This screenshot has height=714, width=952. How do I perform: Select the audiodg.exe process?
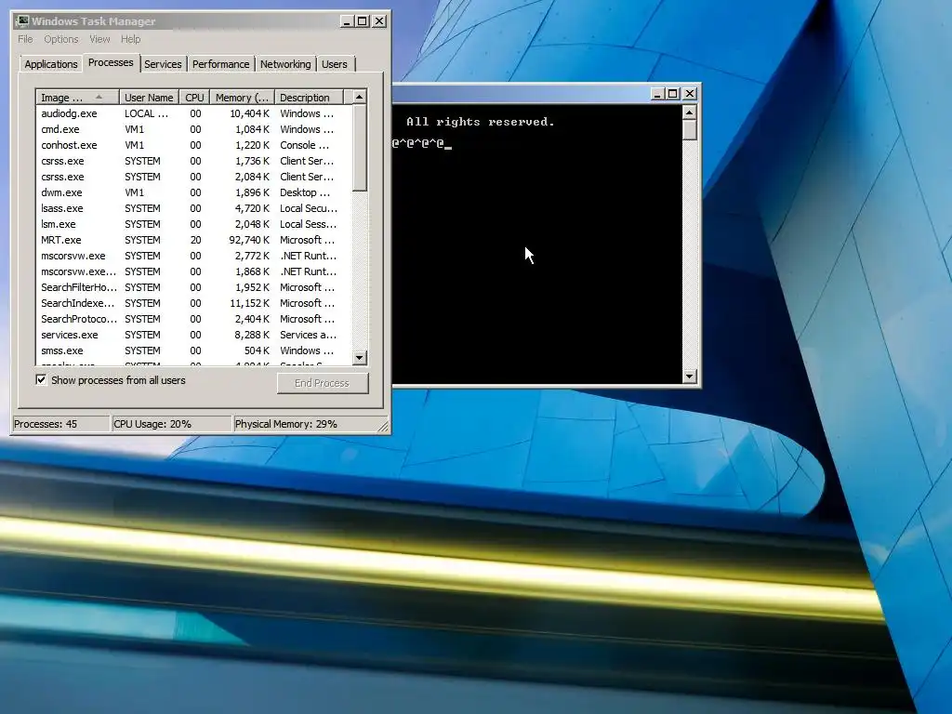tap(193, 113)
